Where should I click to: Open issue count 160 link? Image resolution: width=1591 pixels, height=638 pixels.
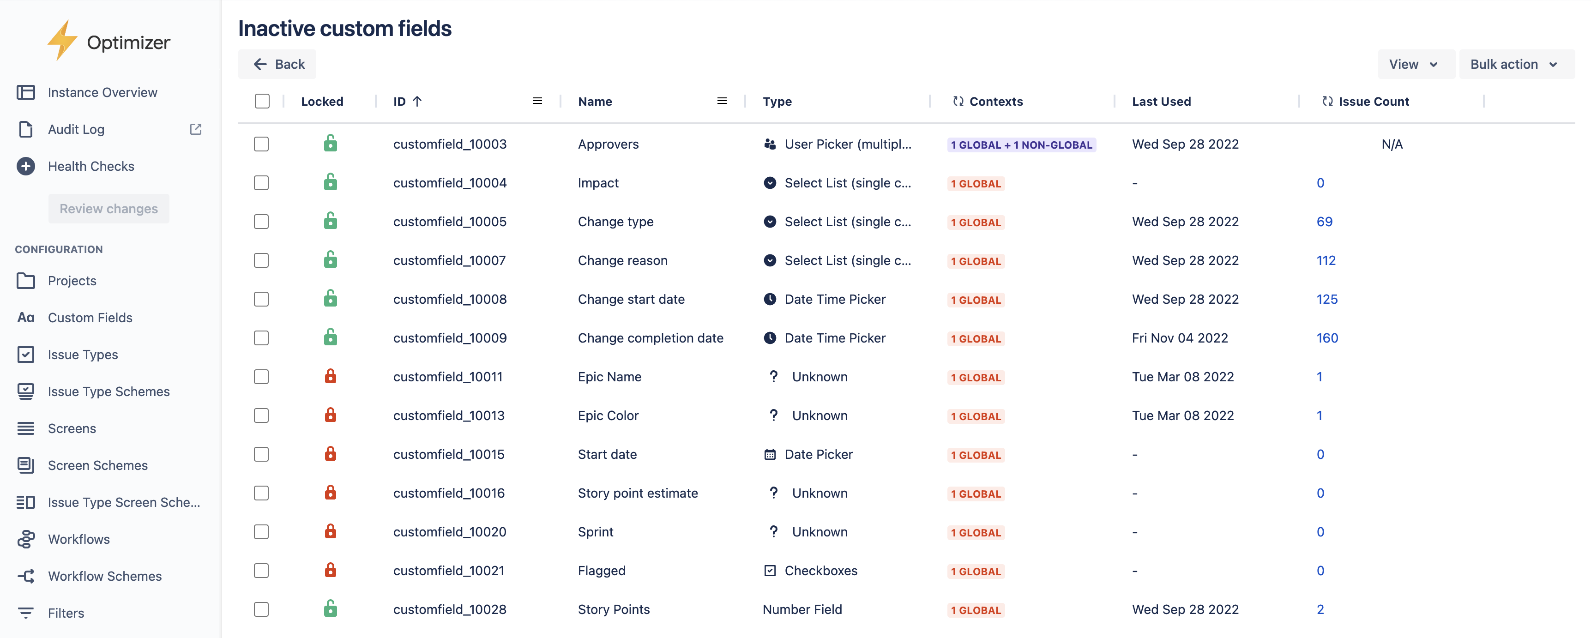[1326, 338]
